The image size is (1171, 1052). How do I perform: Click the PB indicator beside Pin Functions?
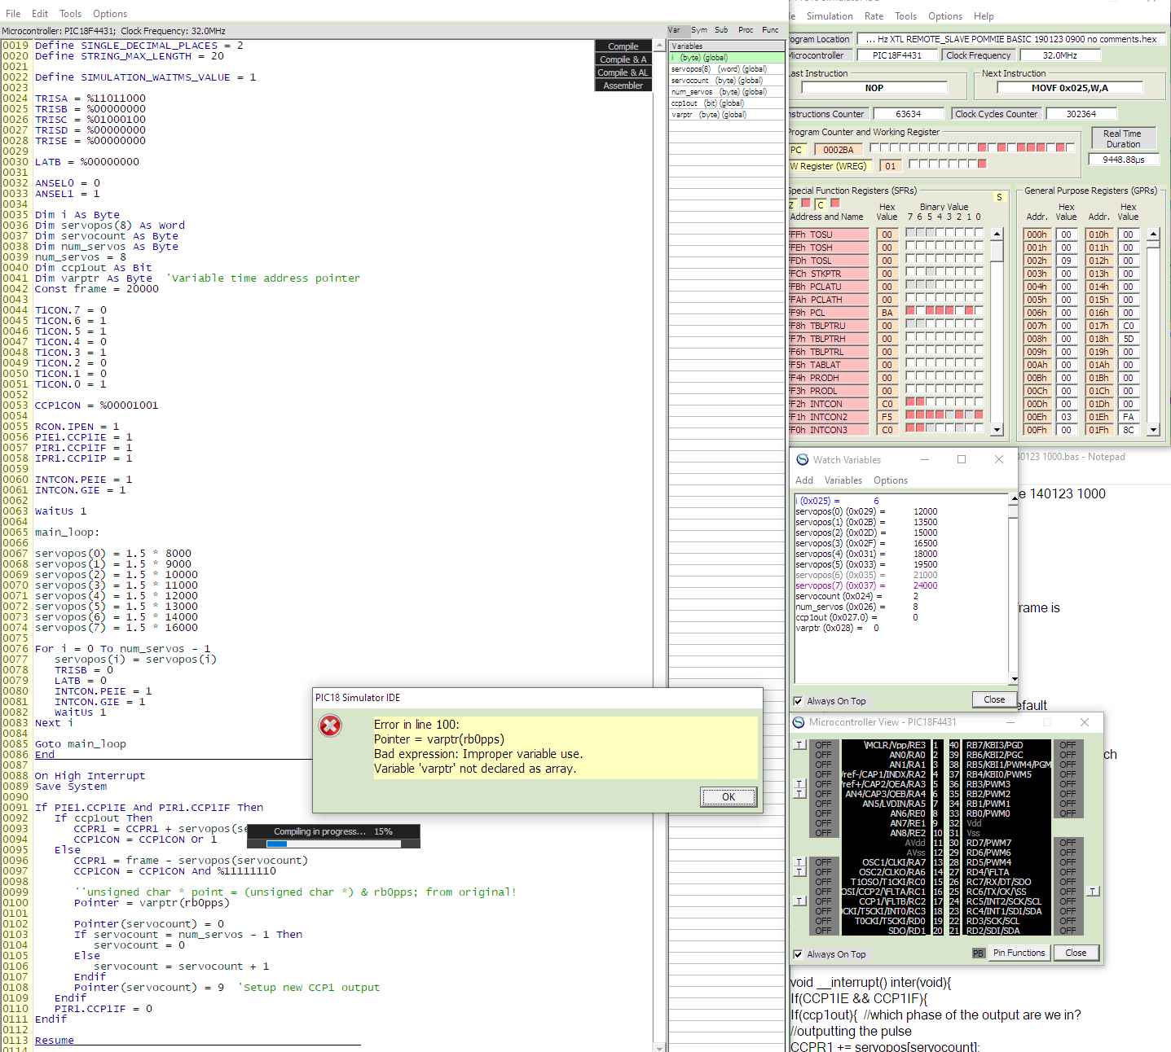(x=978, y=953)
